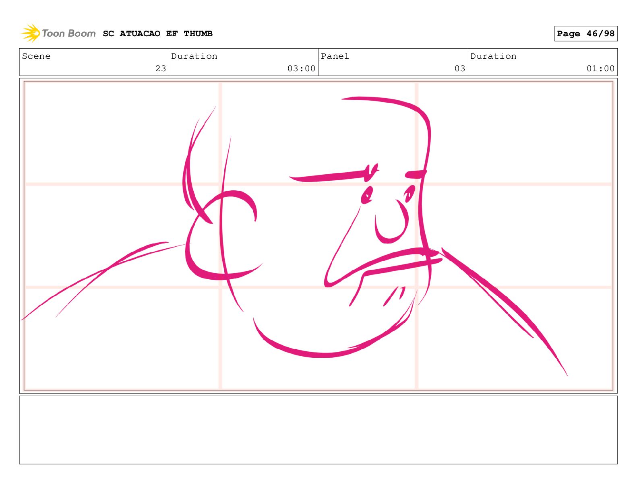Select the title text SC ATUACAO EF THUMB
This screenshot has height=493, width=637.
pyautogui.click(x=157, y=34)
